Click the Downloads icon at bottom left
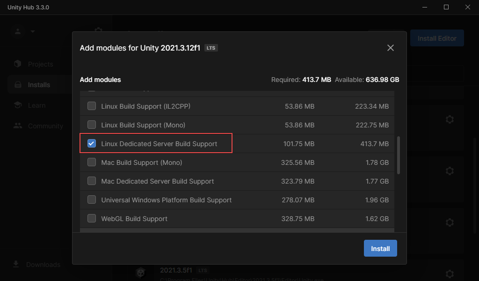This screenshot has width=479, height=281. click(x=16, y=264)
